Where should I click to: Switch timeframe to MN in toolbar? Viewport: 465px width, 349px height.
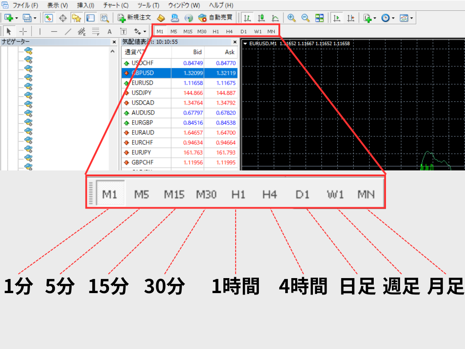coord(271,31)
